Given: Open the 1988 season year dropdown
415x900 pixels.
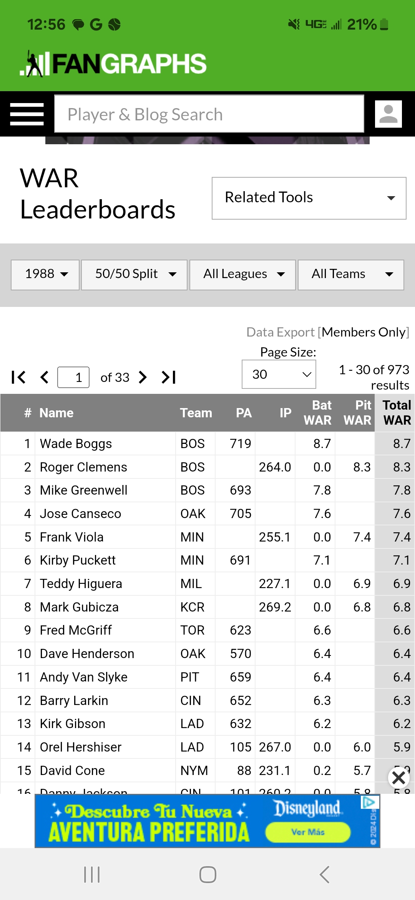Looking at the screenshot, I should tap(45, 275).
